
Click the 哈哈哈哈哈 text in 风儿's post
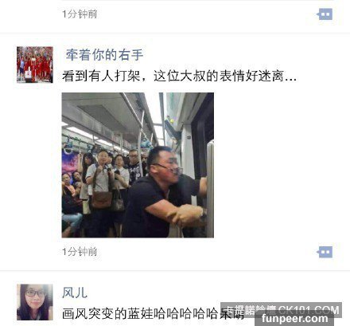tap(186, 314)
